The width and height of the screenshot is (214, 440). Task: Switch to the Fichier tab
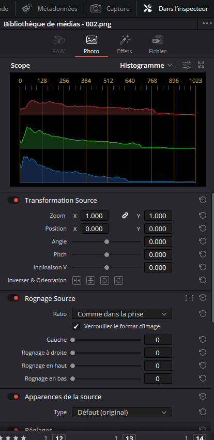point(158,45)
